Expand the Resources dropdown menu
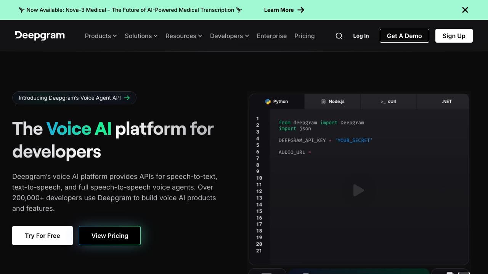 click(x=184, y=36)
